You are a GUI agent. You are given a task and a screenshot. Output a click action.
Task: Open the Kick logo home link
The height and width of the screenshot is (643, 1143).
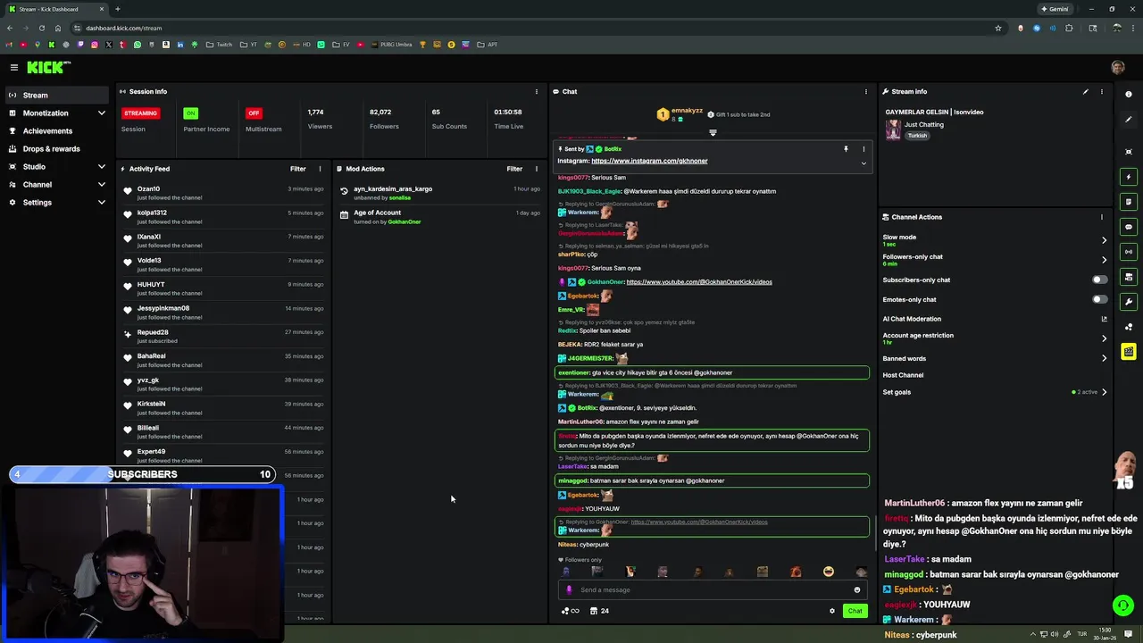(x=48, y=67)
